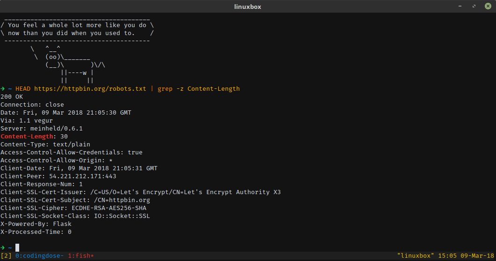Click the highlighted Content-Length match
Viewport: 496px width, 261px height.
coord(27,136)
